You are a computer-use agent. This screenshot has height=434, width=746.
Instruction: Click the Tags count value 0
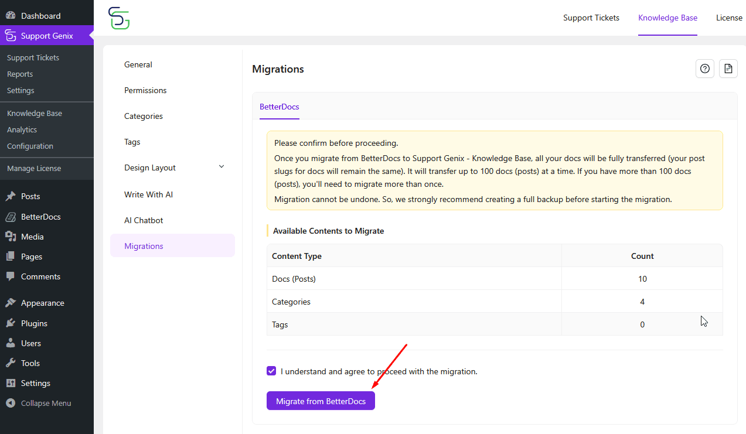pyautogui.click(x=642, y=324)
